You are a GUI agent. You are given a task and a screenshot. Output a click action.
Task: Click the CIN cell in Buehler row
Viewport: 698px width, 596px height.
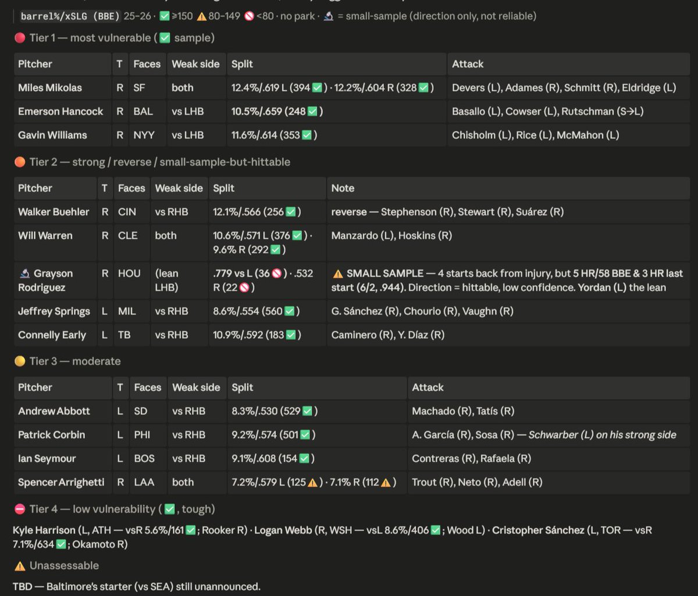click(132, 212)
